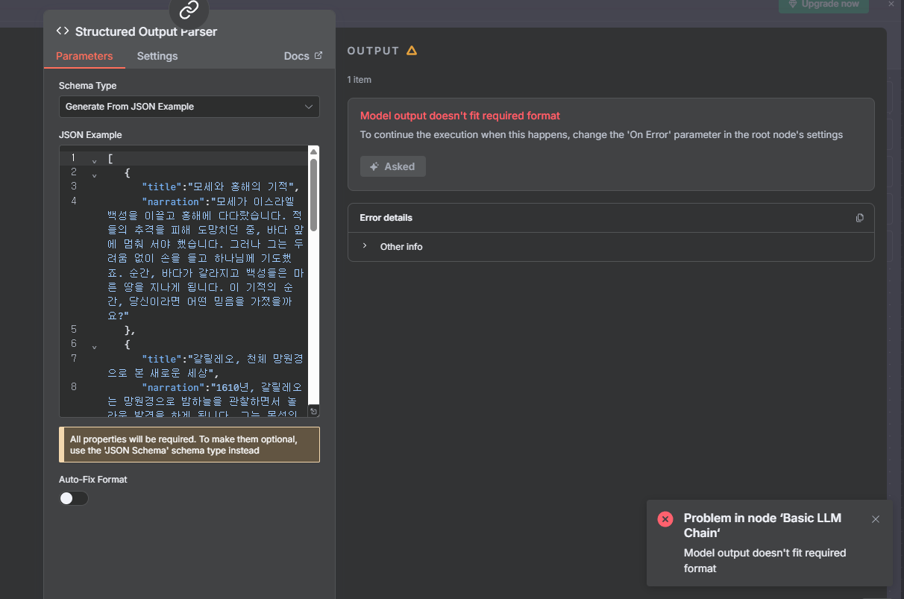The image size is (904, 599).
Task: Click the red error icon in toast
Action: coord(665,519)
